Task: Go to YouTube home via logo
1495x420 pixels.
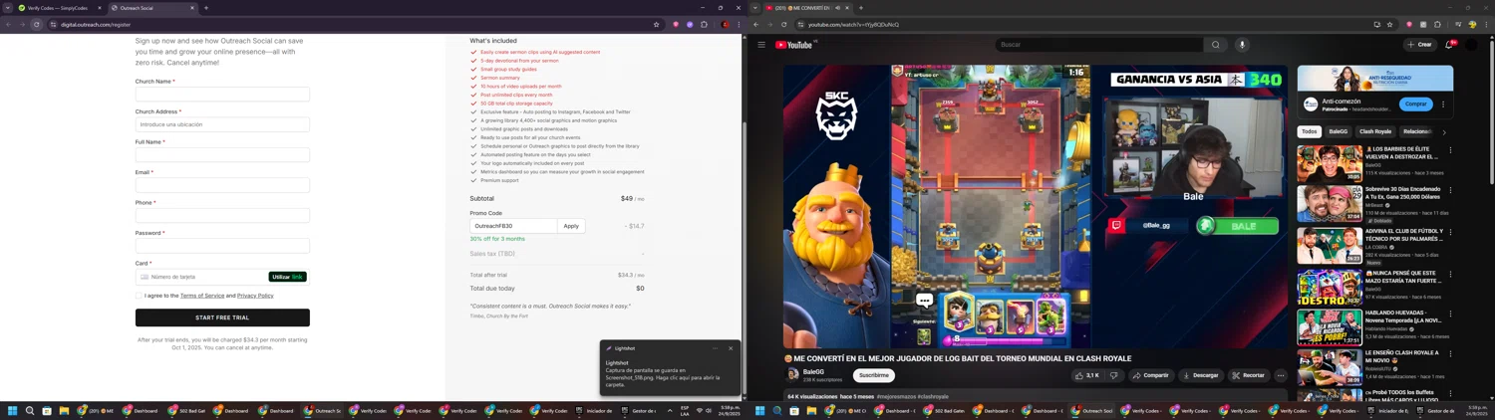Action: (795, 45)
